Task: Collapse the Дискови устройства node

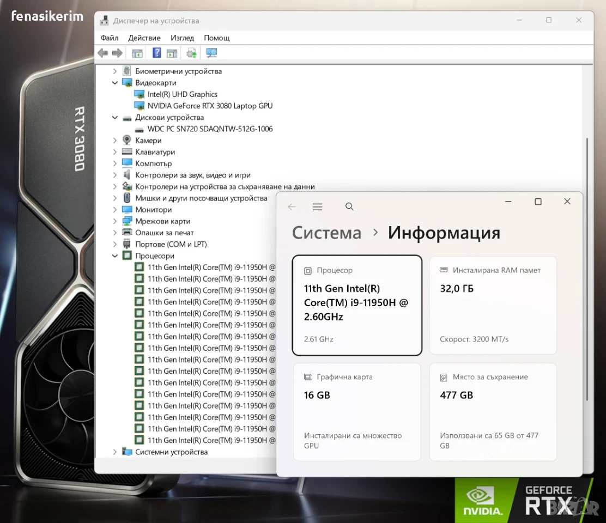Action: point(115,118)
